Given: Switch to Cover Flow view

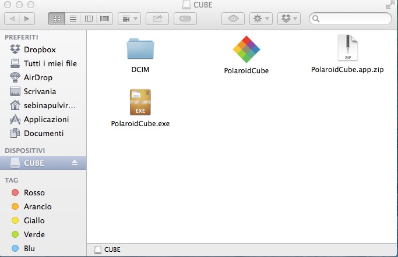Looking at the screenshot, I should pyautogui.click(x=105, y=19).
